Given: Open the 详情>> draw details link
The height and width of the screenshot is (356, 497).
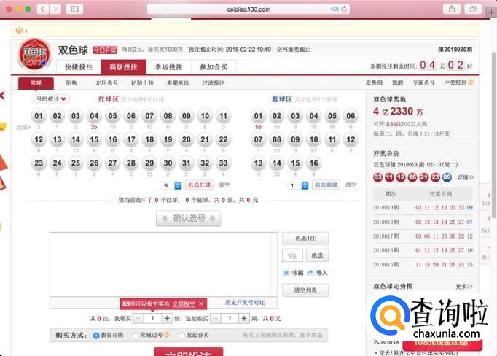Looking at the screenshot, I should (466, 177).
